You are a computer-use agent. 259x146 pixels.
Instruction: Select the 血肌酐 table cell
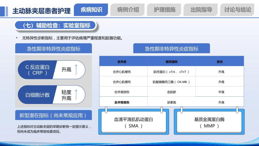[171, 92]
